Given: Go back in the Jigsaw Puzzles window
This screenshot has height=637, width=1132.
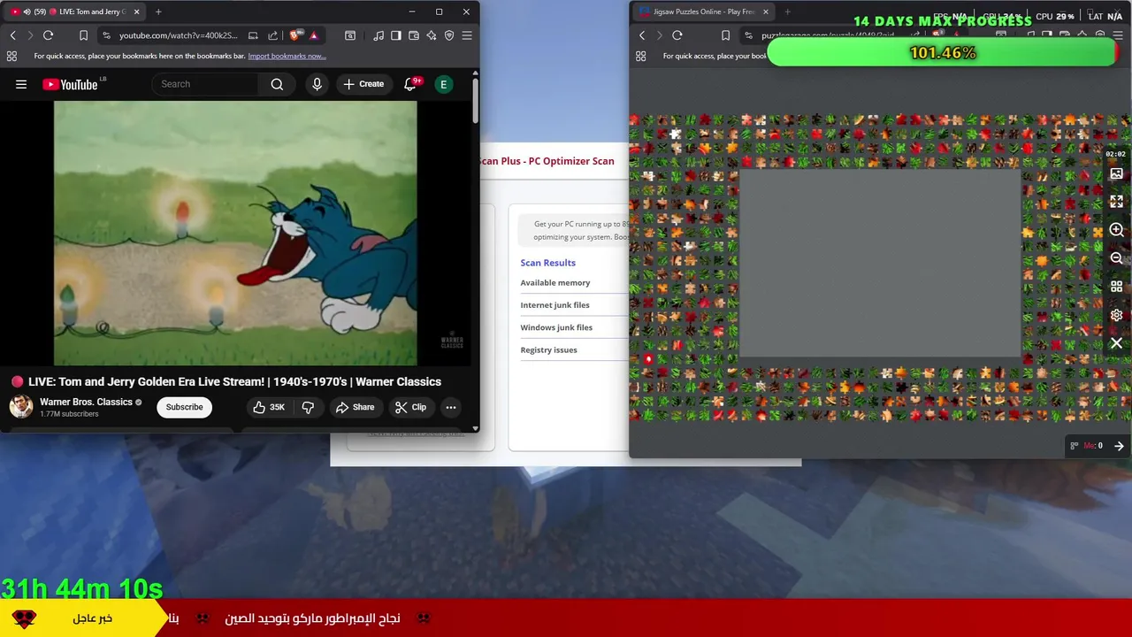Looking at the screenshot, I should point(642,35).
